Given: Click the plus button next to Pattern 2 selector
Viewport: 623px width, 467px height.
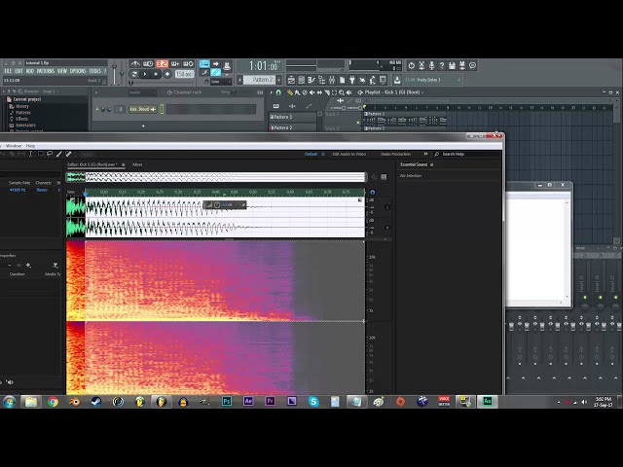Looking at the screenshot, I should pyautogui.click(x=279, y=80).
